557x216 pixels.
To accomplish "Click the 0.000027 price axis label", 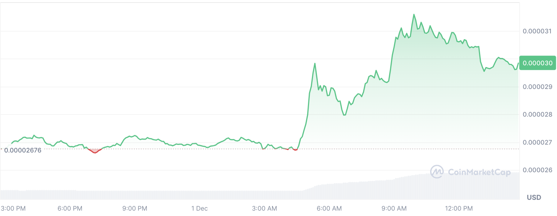I will 537,142.
